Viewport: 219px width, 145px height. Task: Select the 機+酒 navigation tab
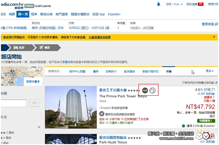pyautogui.click(x=23, y=14)
